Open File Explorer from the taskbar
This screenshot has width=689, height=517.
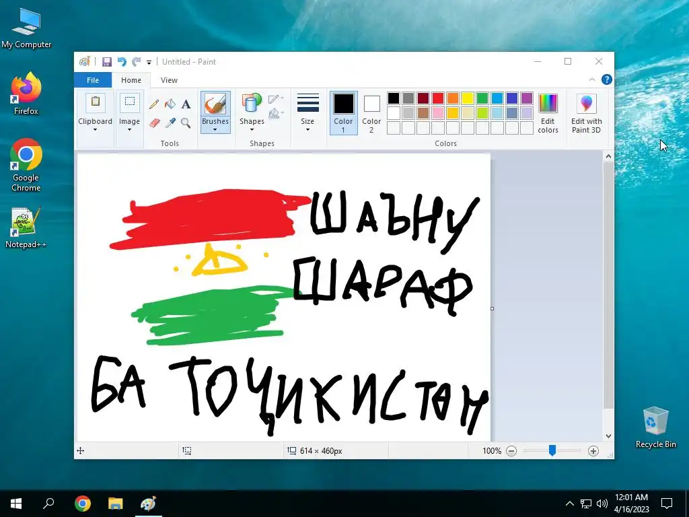(116, 504)
